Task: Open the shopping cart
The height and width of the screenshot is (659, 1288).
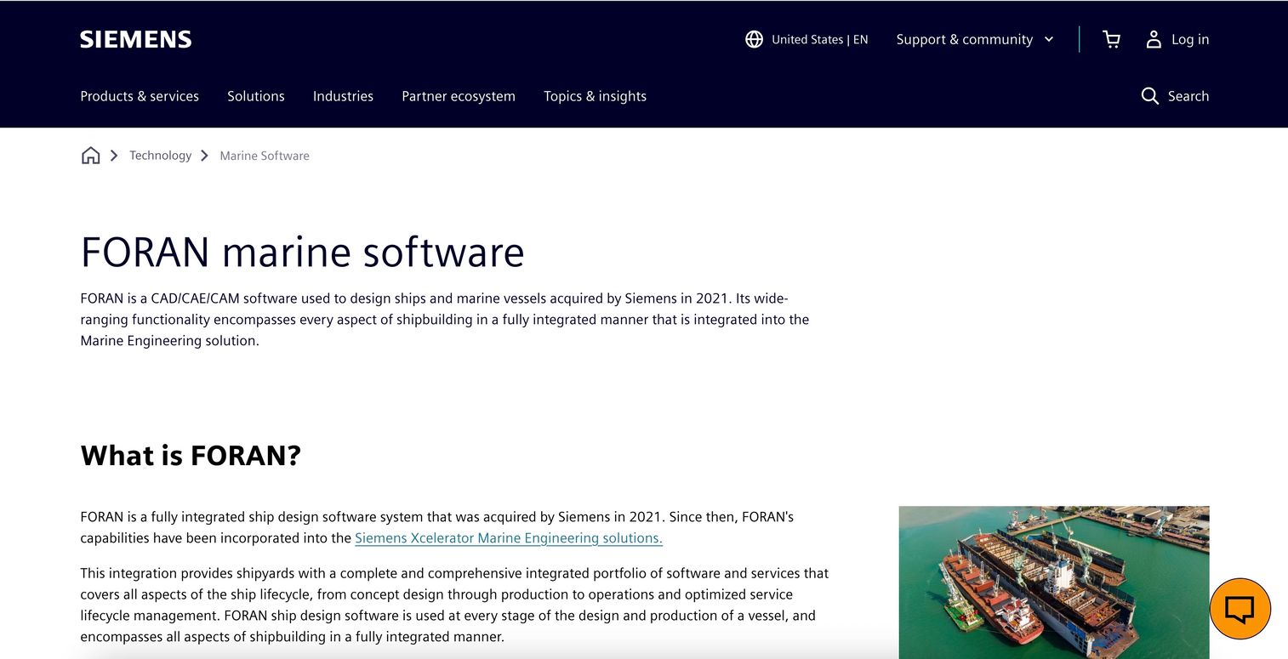Action: 1111,39
